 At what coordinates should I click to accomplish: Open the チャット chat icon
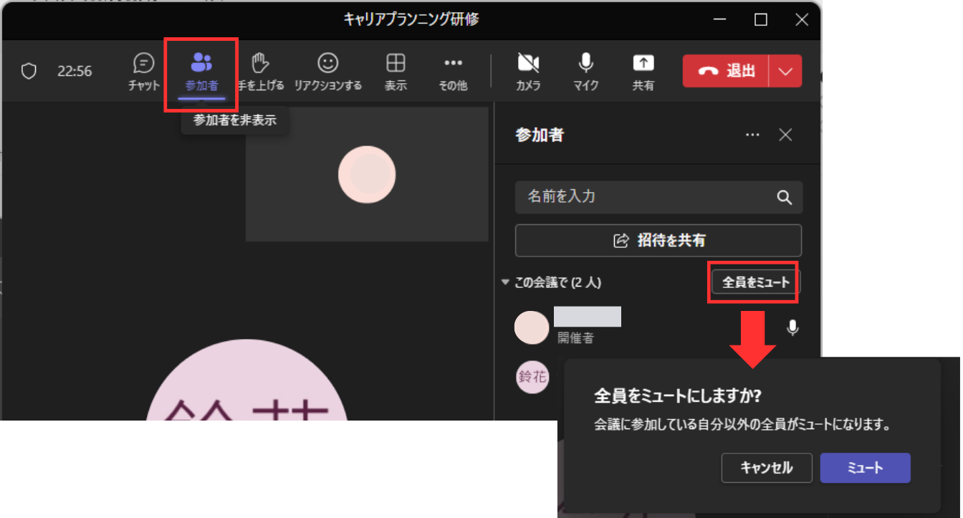click(x=144, y=64)
